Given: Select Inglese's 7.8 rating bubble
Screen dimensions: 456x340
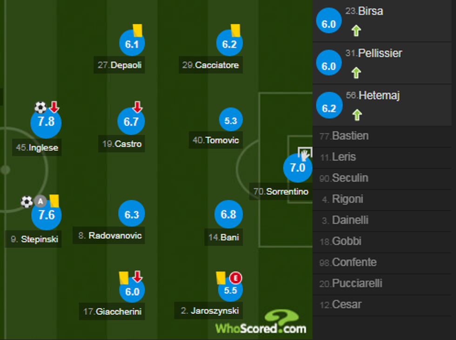Looking at the screenshot, I should pyautogui.click(x=46, y=122).
